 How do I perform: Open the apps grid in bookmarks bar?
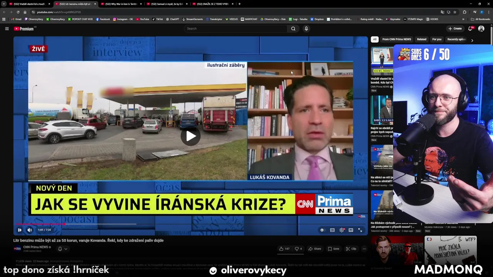click(4, 19)
